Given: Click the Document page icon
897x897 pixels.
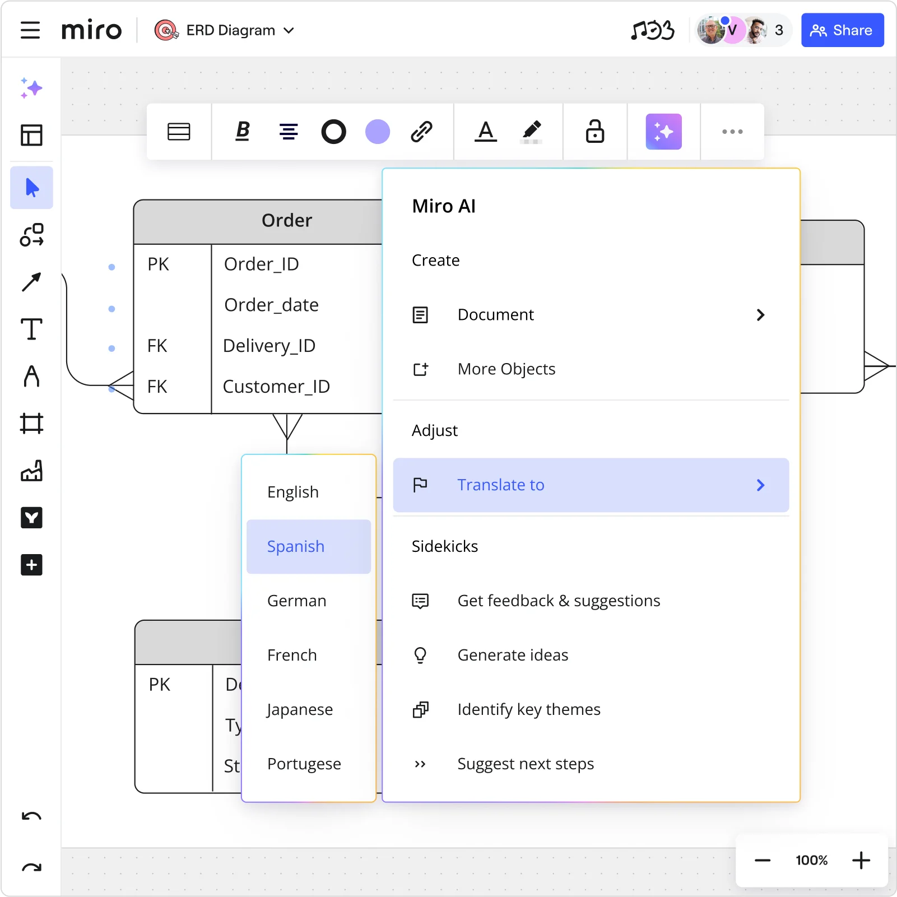Looking at the screenshot, I should pyautogui.click(x=420, y=315).
